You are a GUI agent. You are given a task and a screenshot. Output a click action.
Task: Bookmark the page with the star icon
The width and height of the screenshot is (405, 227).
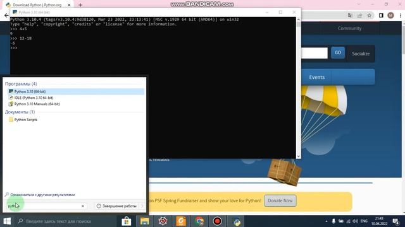(x=370, y=15)
